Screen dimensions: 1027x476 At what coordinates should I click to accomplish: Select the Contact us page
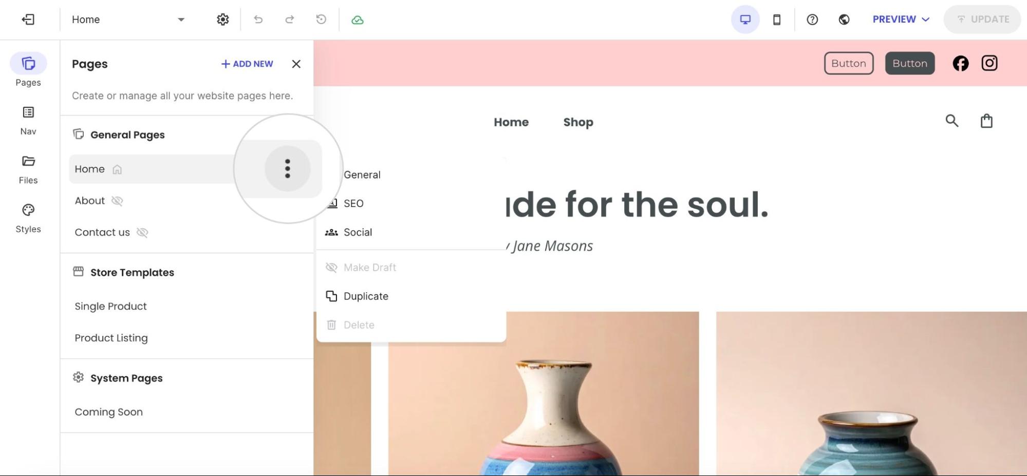[x=102, y=233]
